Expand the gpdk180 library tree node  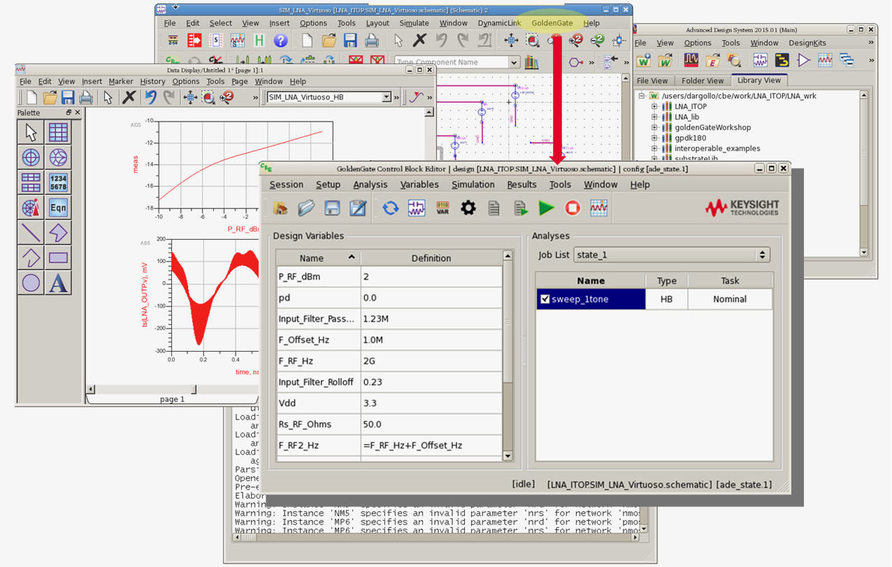click(655, 138)
